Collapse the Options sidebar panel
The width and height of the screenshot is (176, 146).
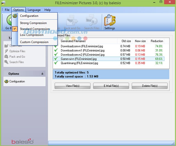coord(42,74)
